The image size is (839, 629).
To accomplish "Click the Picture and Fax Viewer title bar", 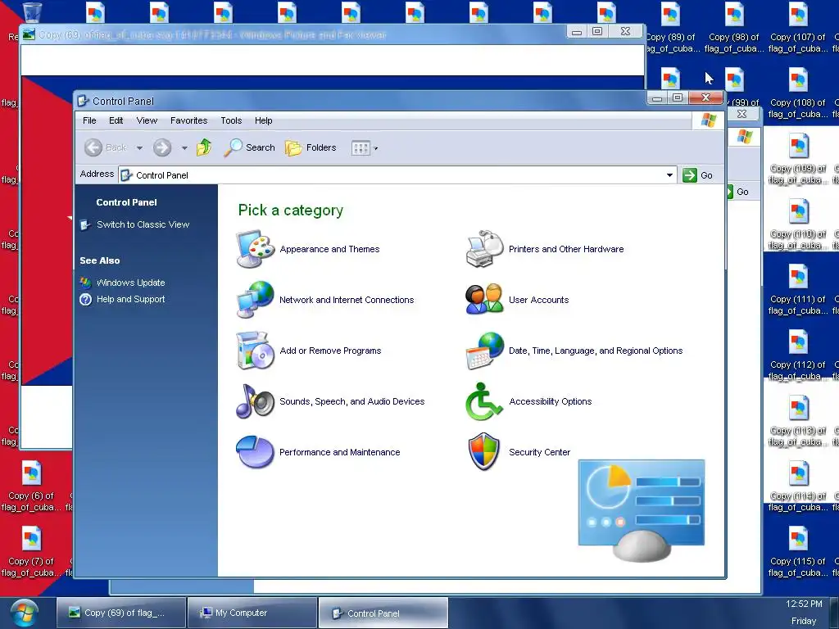I will (293, 34).
